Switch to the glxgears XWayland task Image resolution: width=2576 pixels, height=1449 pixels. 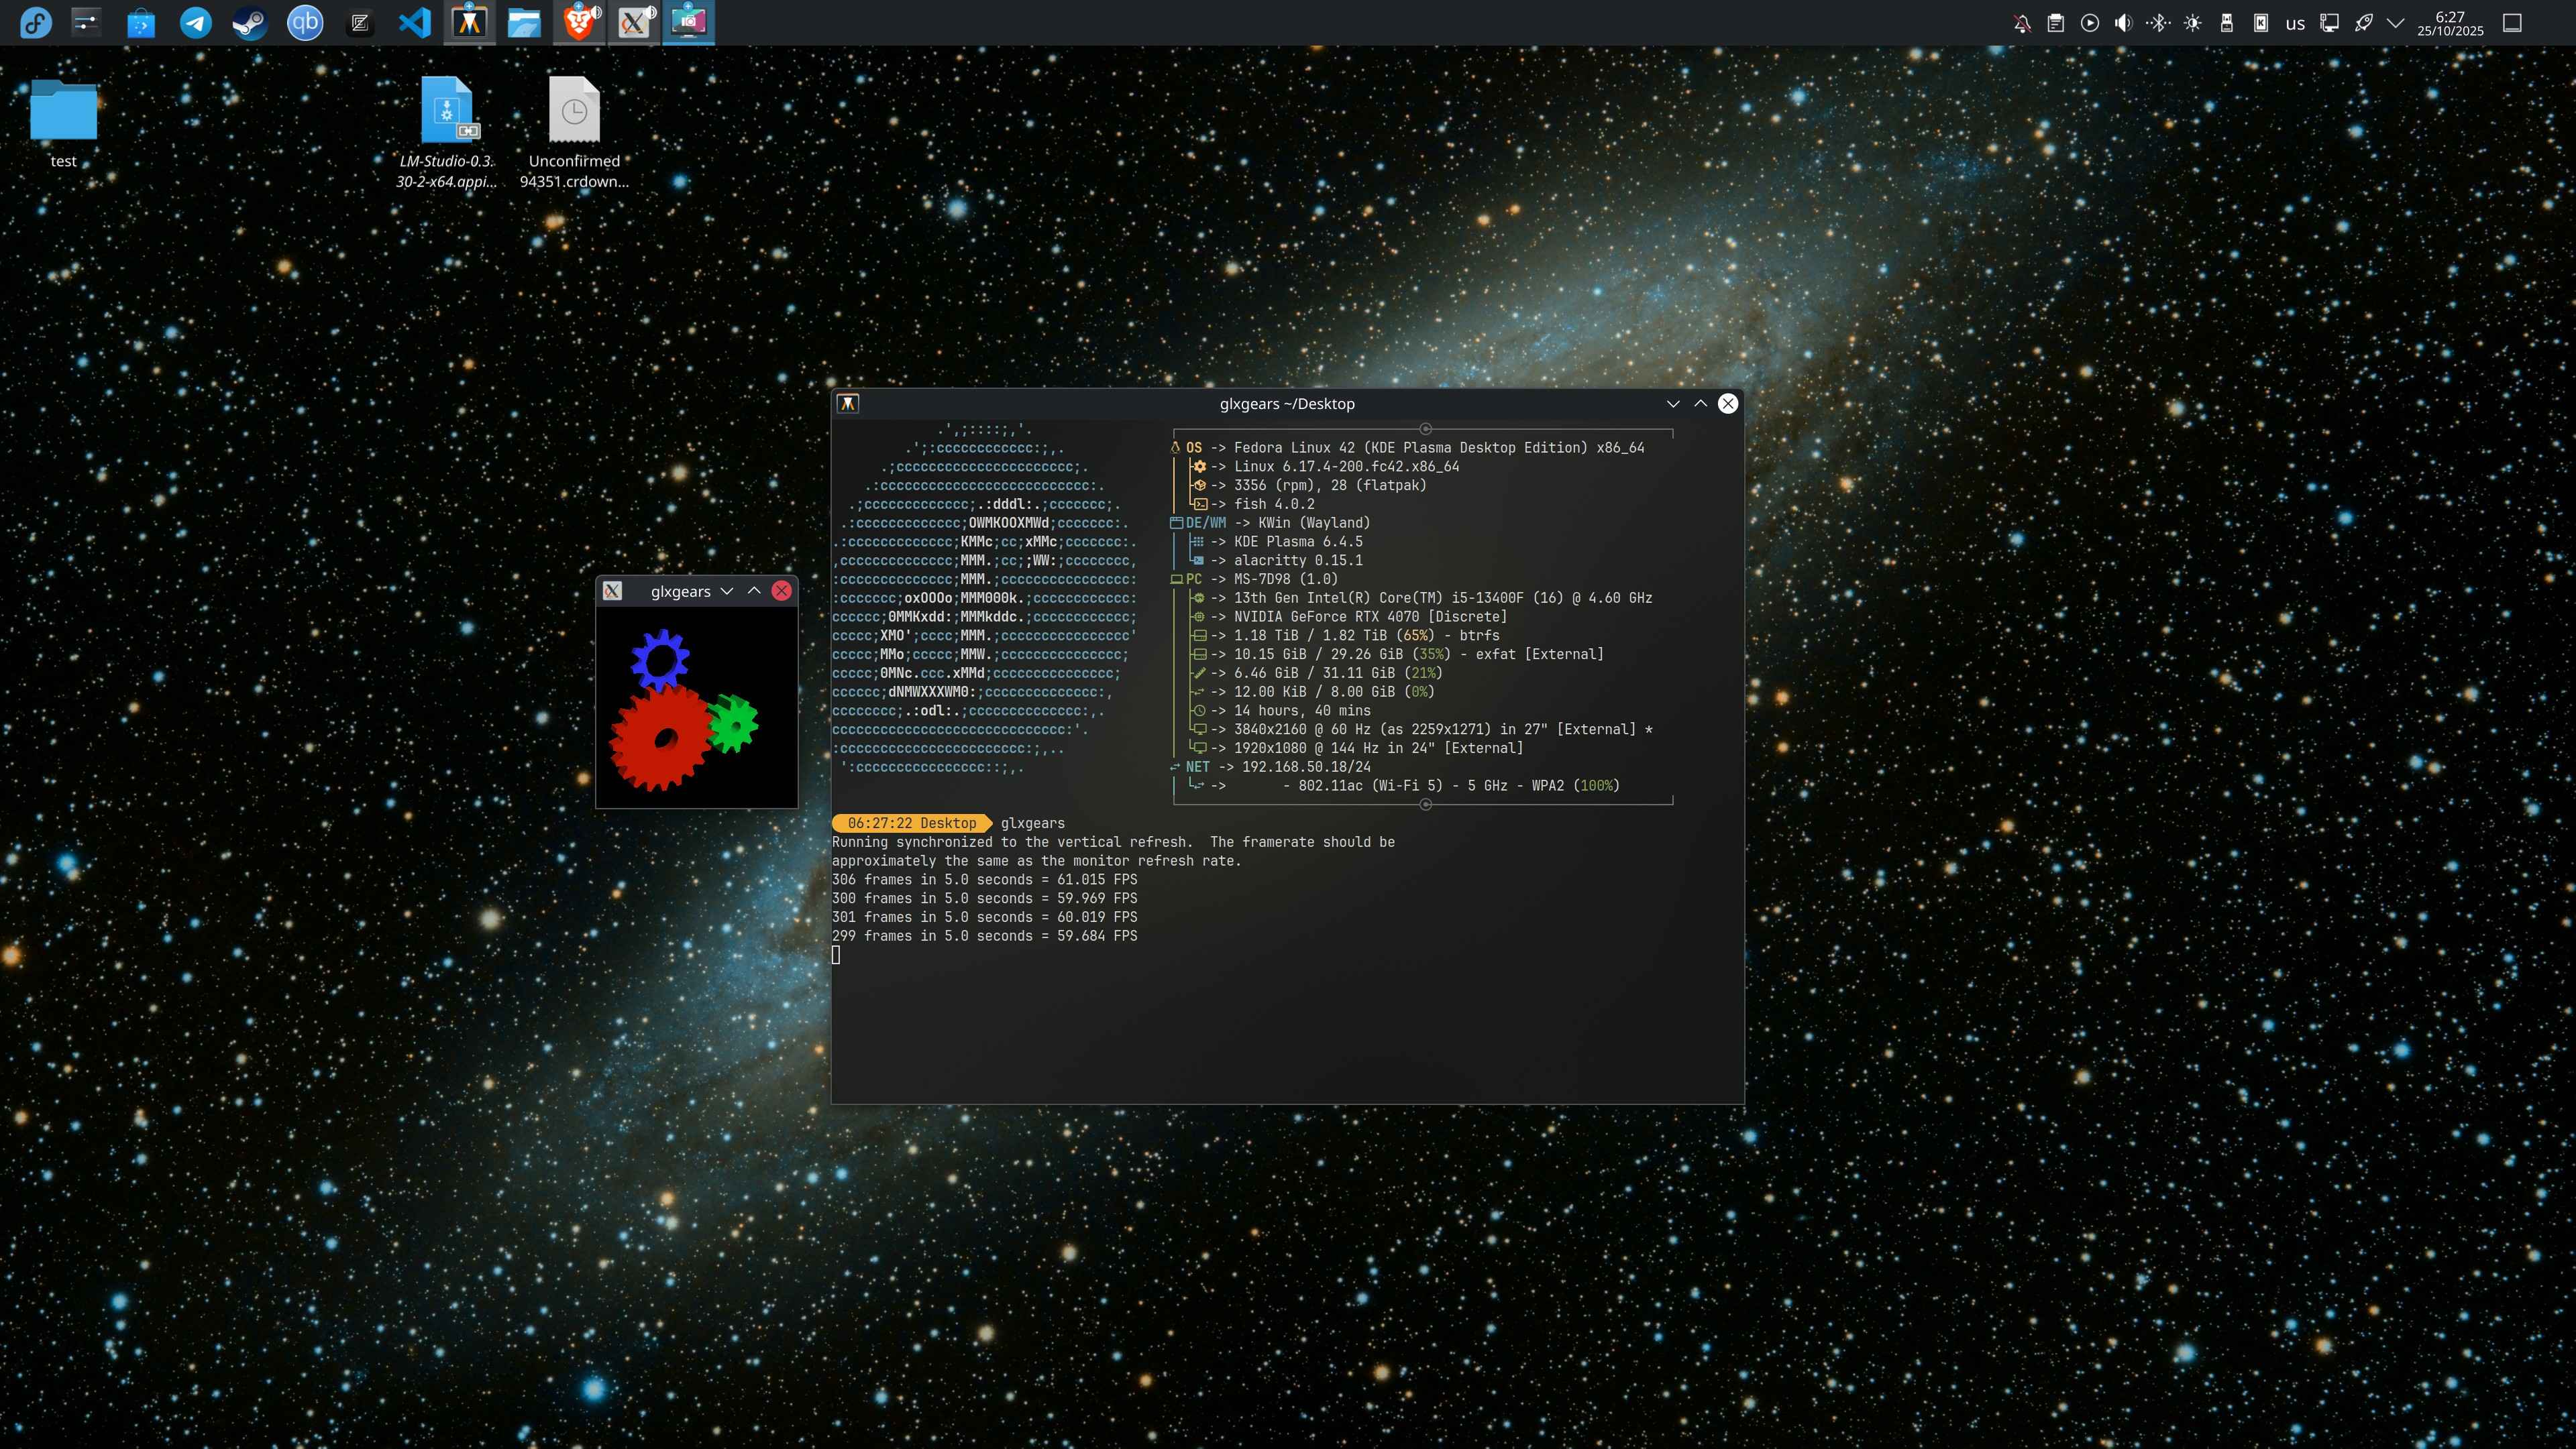pos(634,22)
